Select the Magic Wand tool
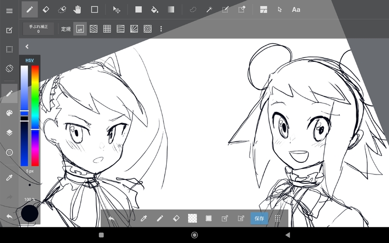Viewport: 389px width, 243px height. (209, 9)
